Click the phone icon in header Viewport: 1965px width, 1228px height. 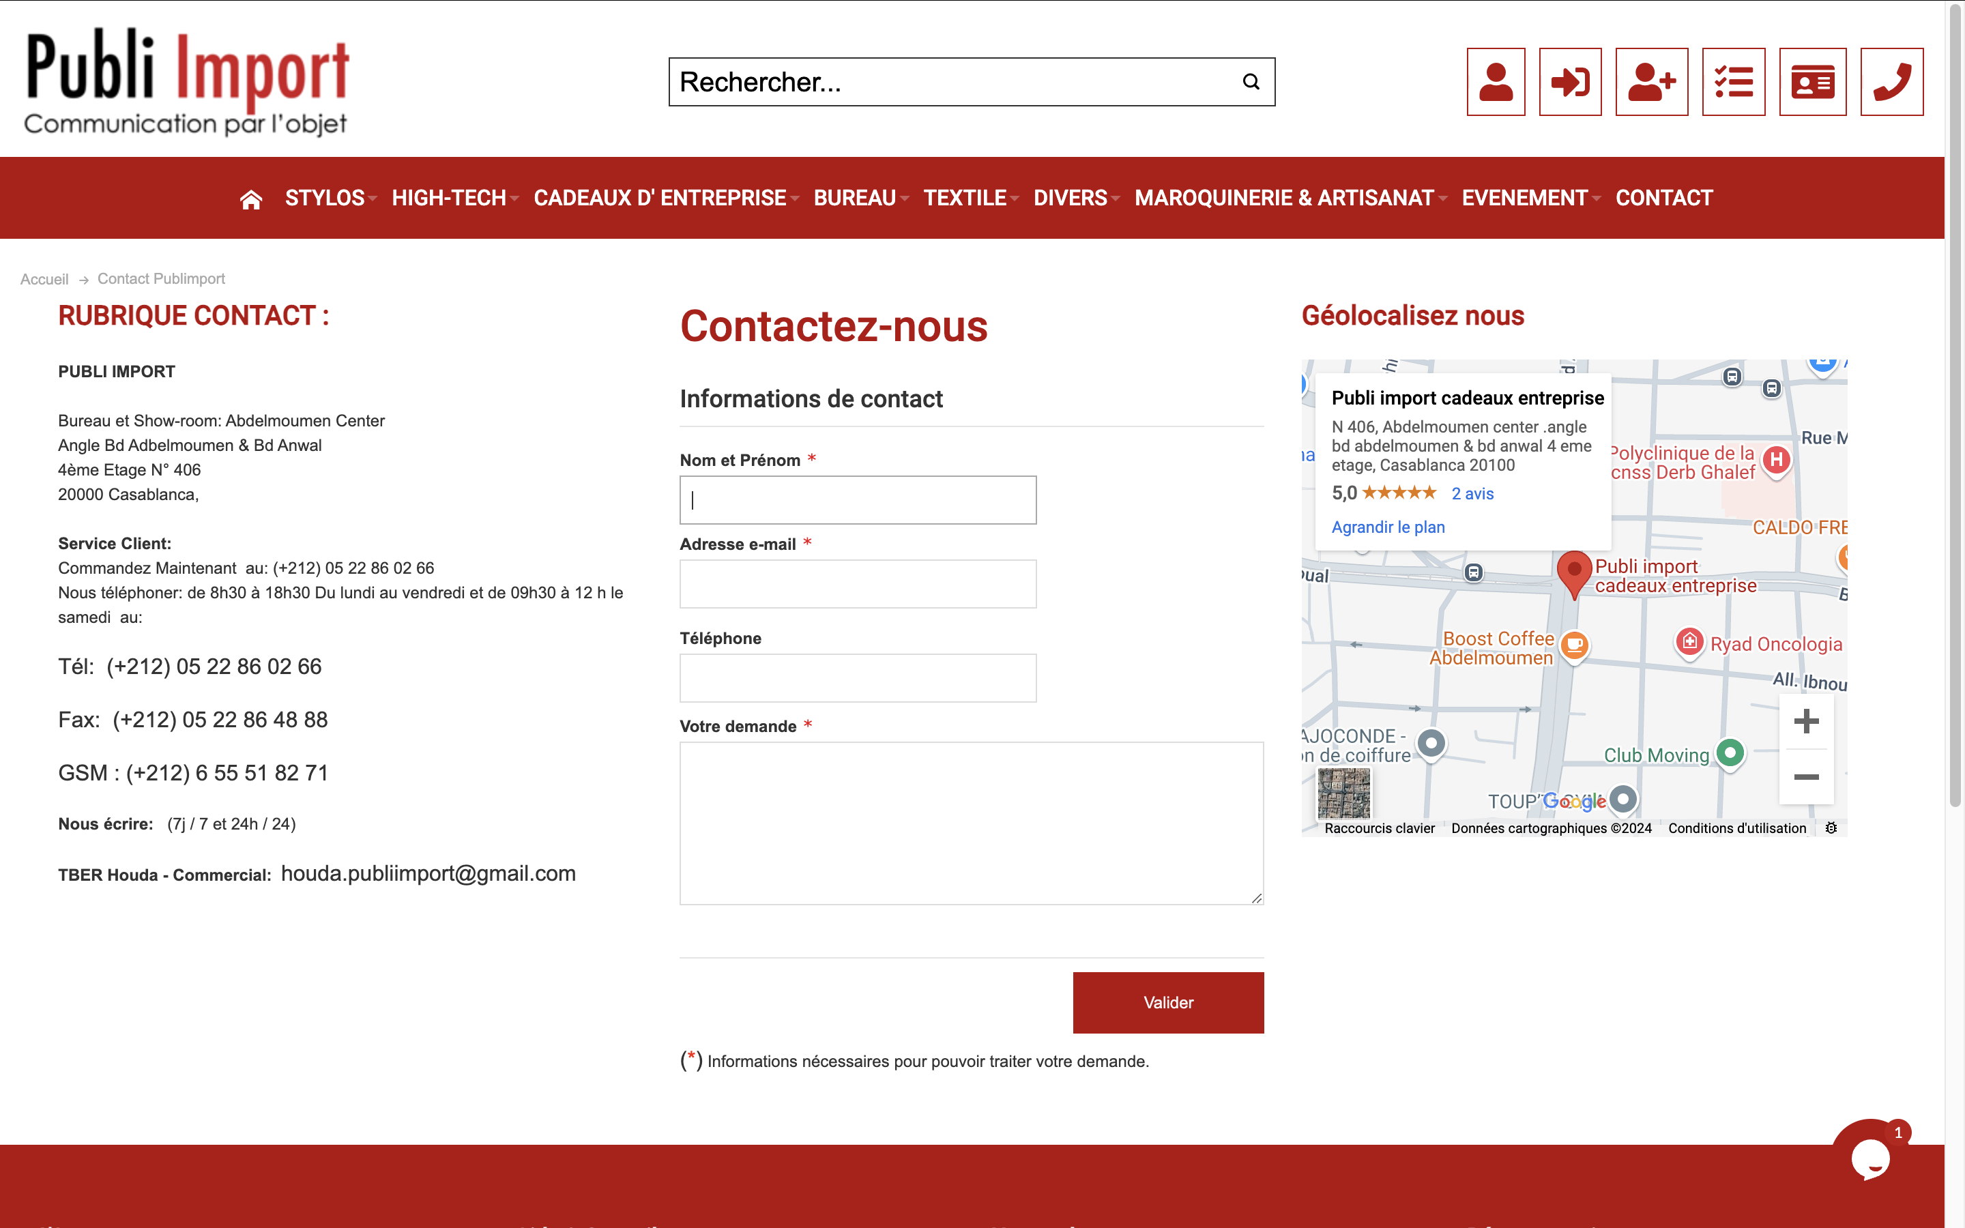pyautogui.click(x=1892, y=82)
